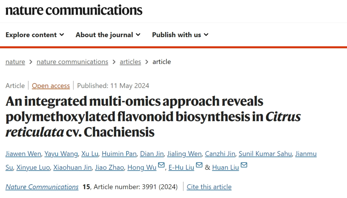Navigate to the articles breadcrumb

click(130, 62)
